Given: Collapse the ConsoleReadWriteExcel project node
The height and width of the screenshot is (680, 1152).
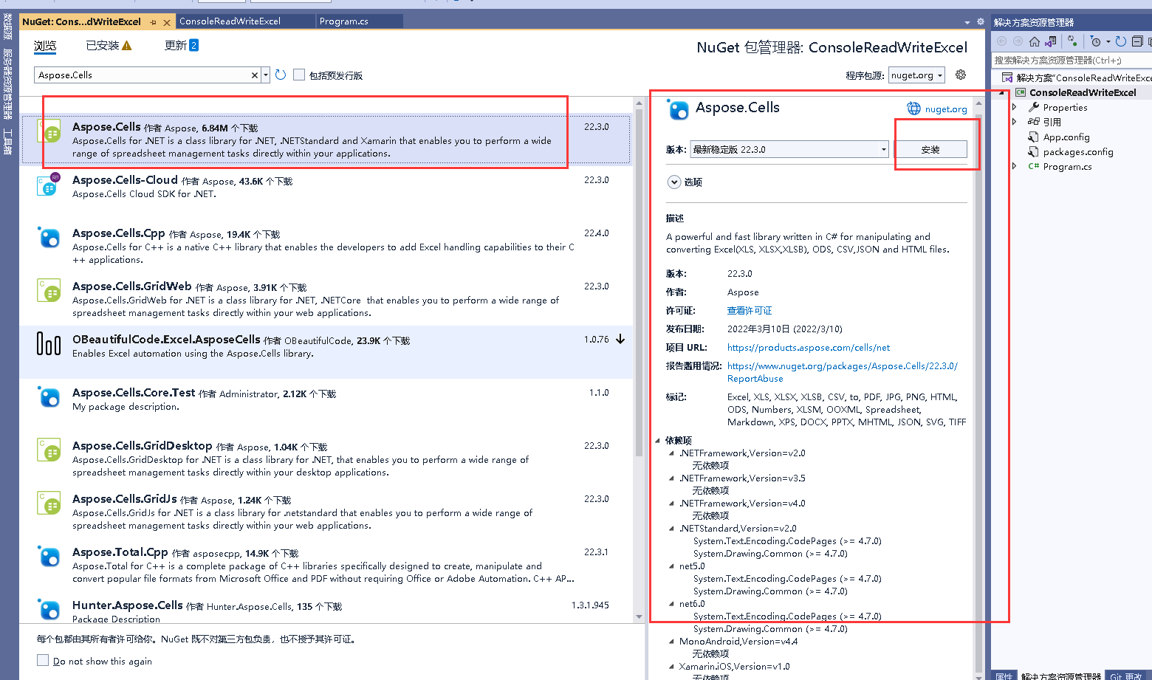Looking at the screenshot, I should click(1002, 93).
